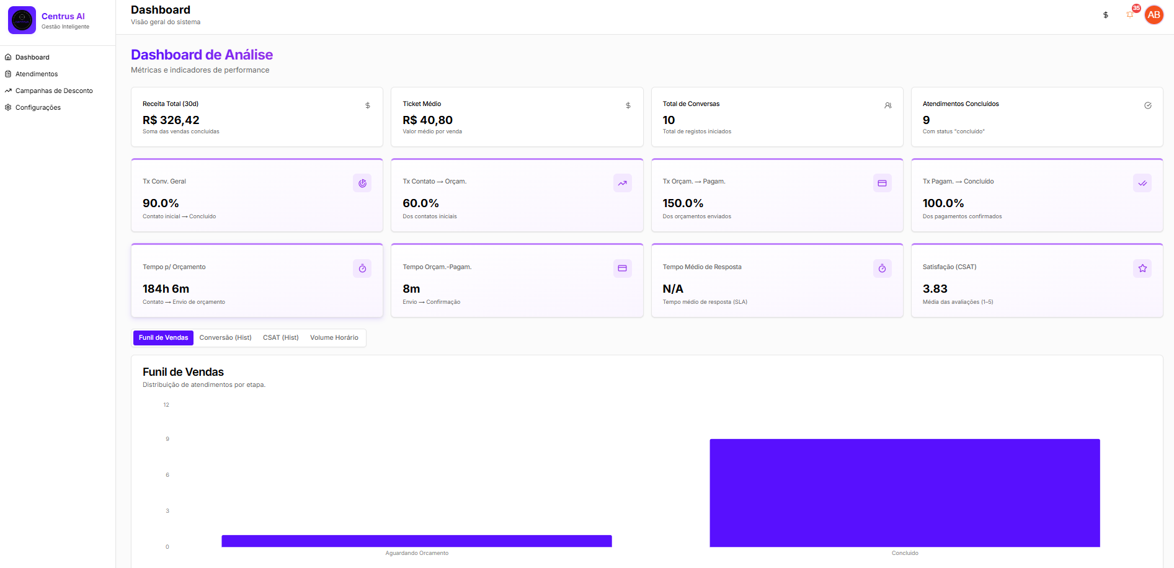Image resolution: width=1174 pixels, height=568 pixels.
Task: Click the home icon next to Dashboard
Action: (x=8, y=56)
